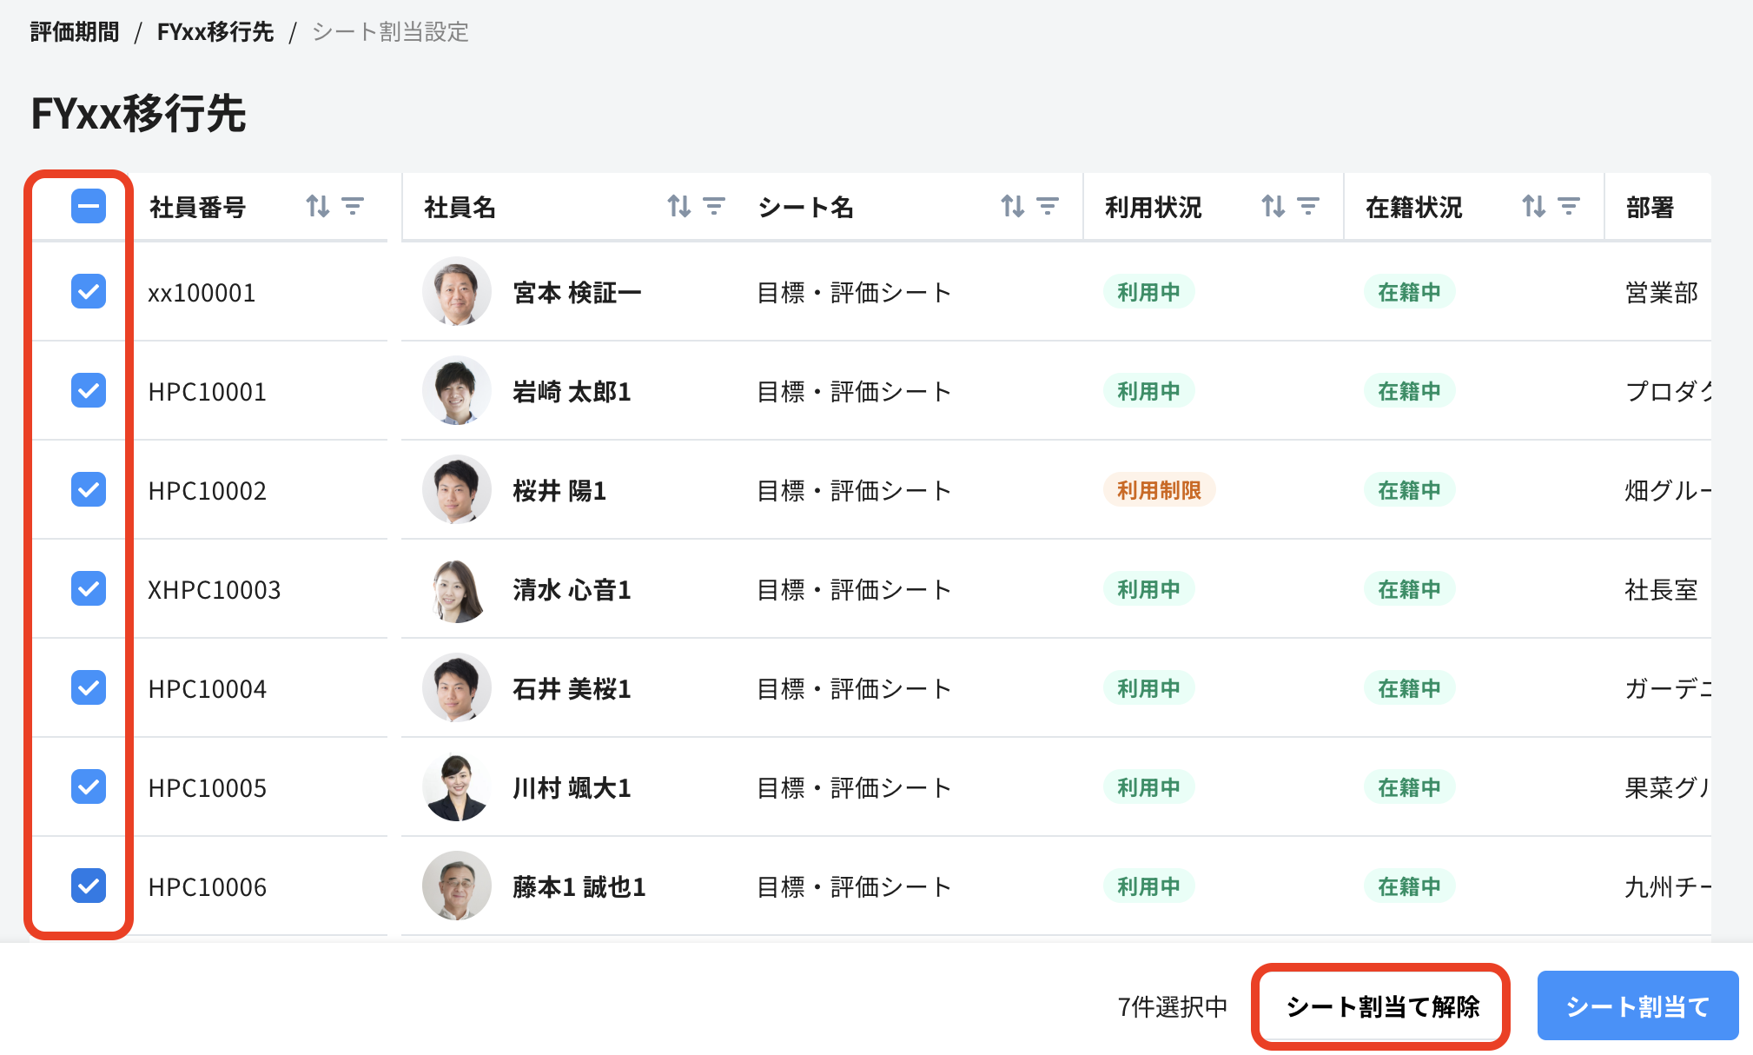Open filter for 社員番号 column
1753x1055 pixels.
[x=353, y=206]
